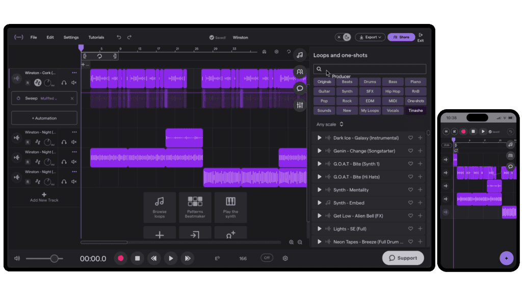Click the Support button
Screen dimensions: 522x294
pyautogui.click(x=403, y=258)
